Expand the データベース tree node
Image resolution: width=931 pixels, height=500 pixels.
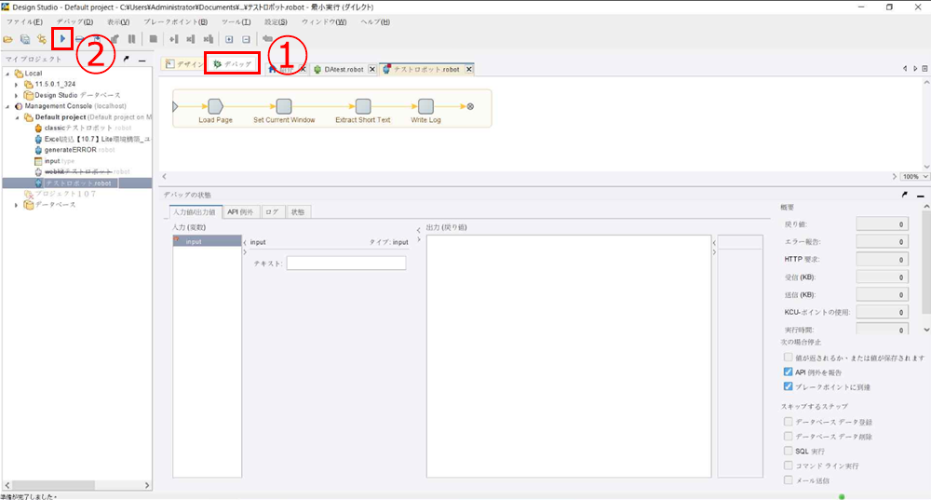coord(16,205)
